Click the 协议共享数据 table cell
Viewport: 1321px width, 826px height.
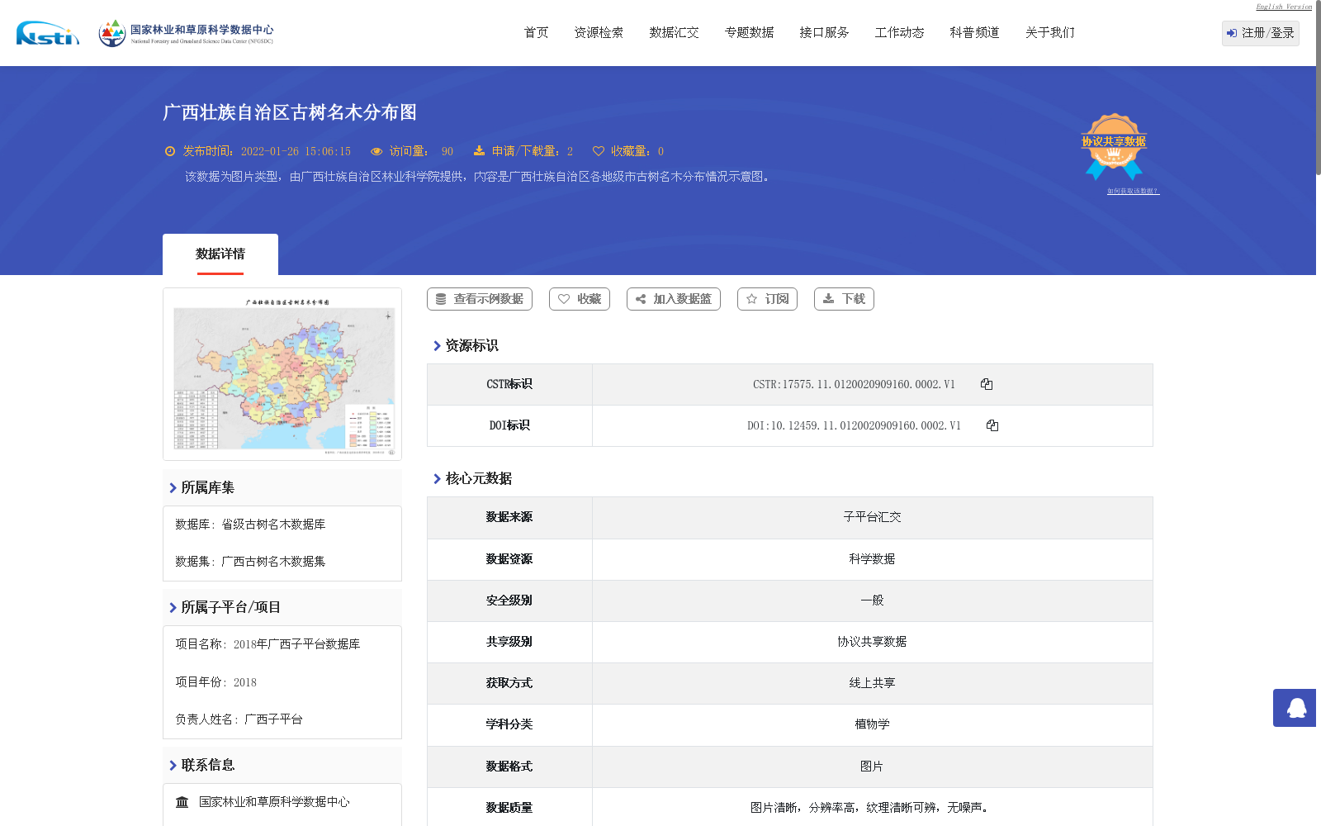click(872, 642)
